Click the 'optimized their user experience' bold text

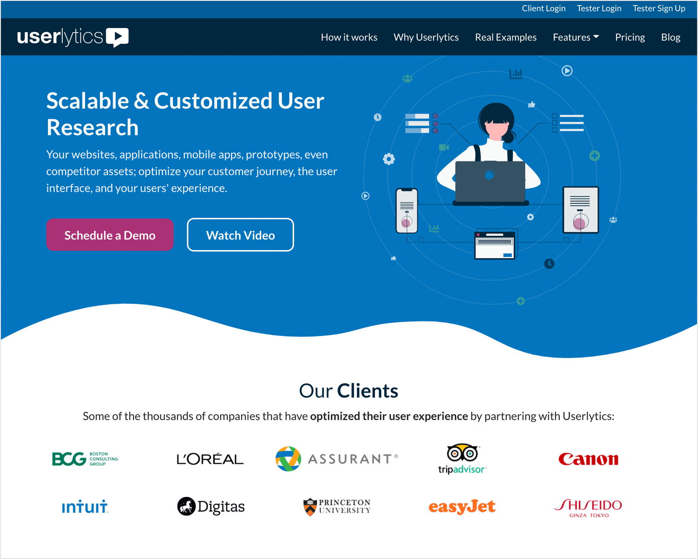(389, 416)
